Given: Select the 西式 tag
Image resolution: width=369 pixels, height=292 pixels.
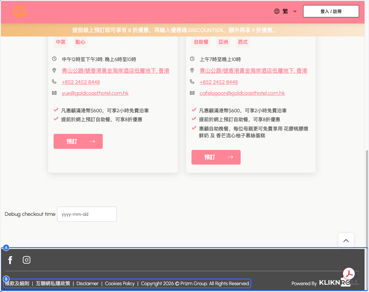Looking at the screenshot, I should [x=243, y=42].
